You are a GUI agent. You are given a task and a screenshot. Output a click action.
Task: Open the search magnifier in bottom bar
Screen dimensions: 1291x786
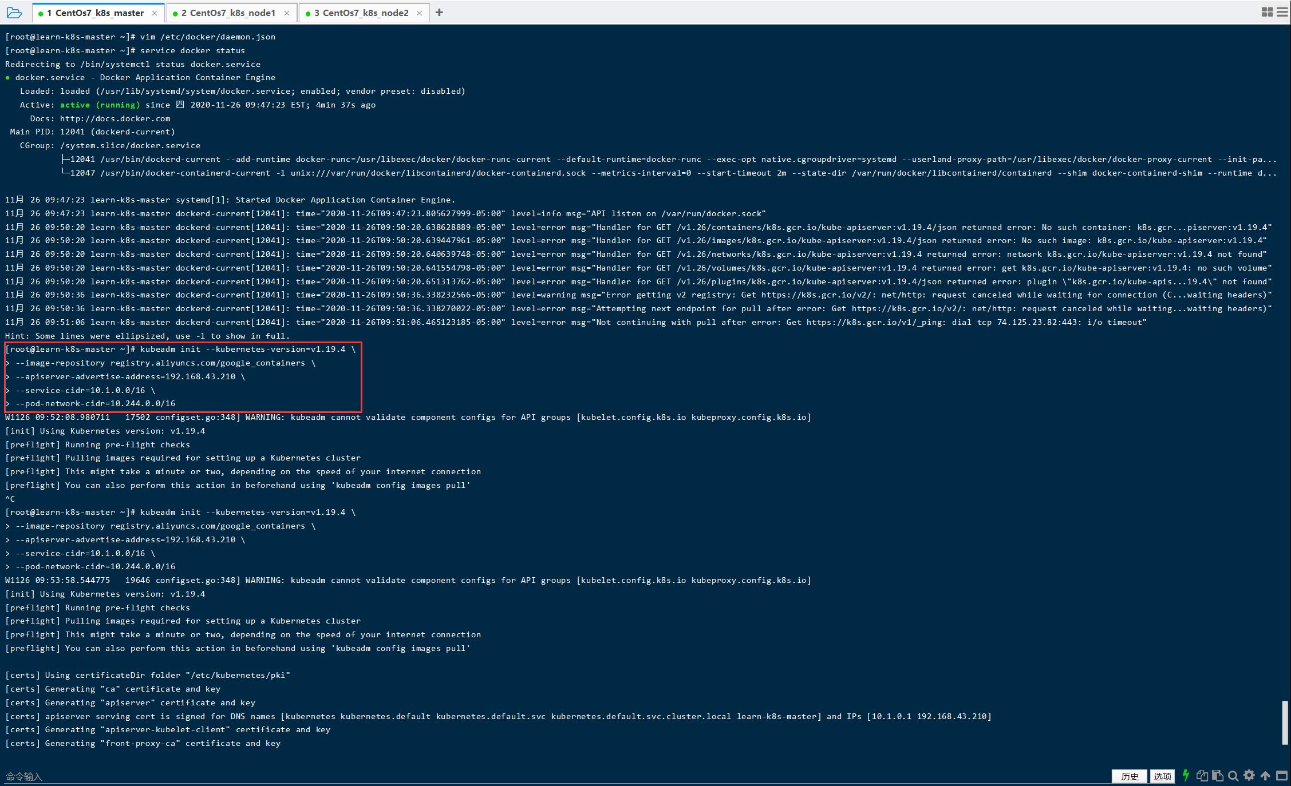[x=1233, y=776]
